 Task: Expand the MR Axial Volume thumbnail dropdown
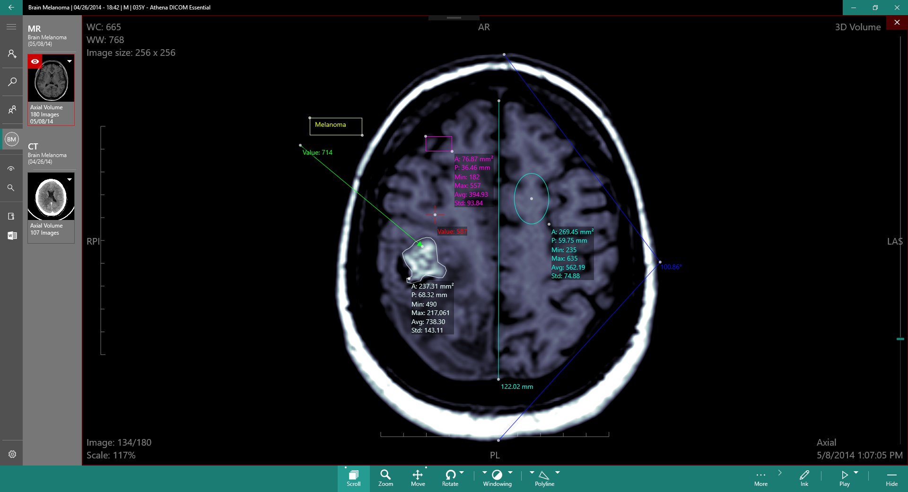pos(70,61)
